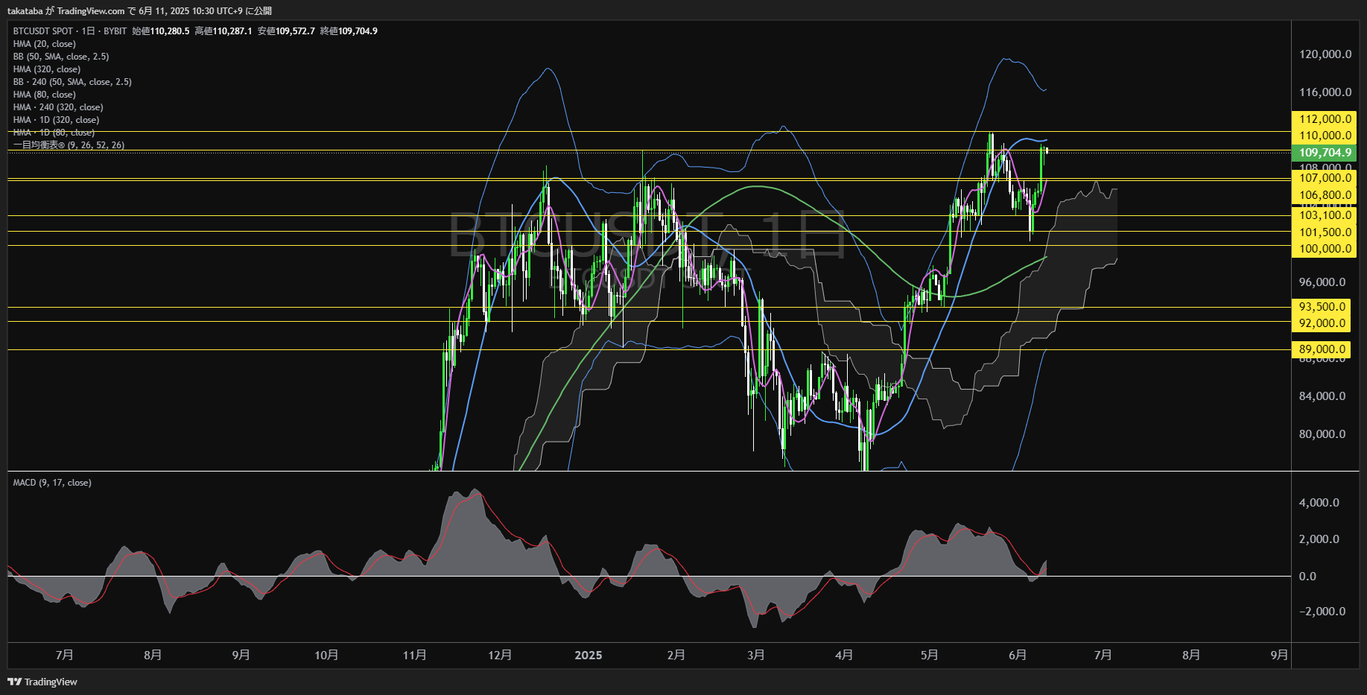
Task: Click the 2,000.0 MACD axis value
Action: coord(1319,539)
